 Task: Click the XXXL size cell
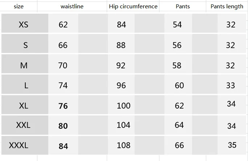(x=25, y=145)
